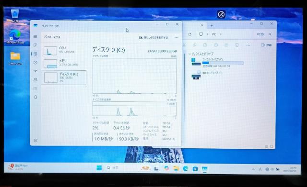Select Performance page icon in Task Manager sidebar
Image resolution: width=307 pixels, height=187 pixels.
click(35, 54)
